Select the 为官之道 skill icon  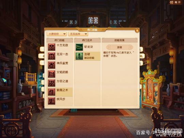[51, 83]
